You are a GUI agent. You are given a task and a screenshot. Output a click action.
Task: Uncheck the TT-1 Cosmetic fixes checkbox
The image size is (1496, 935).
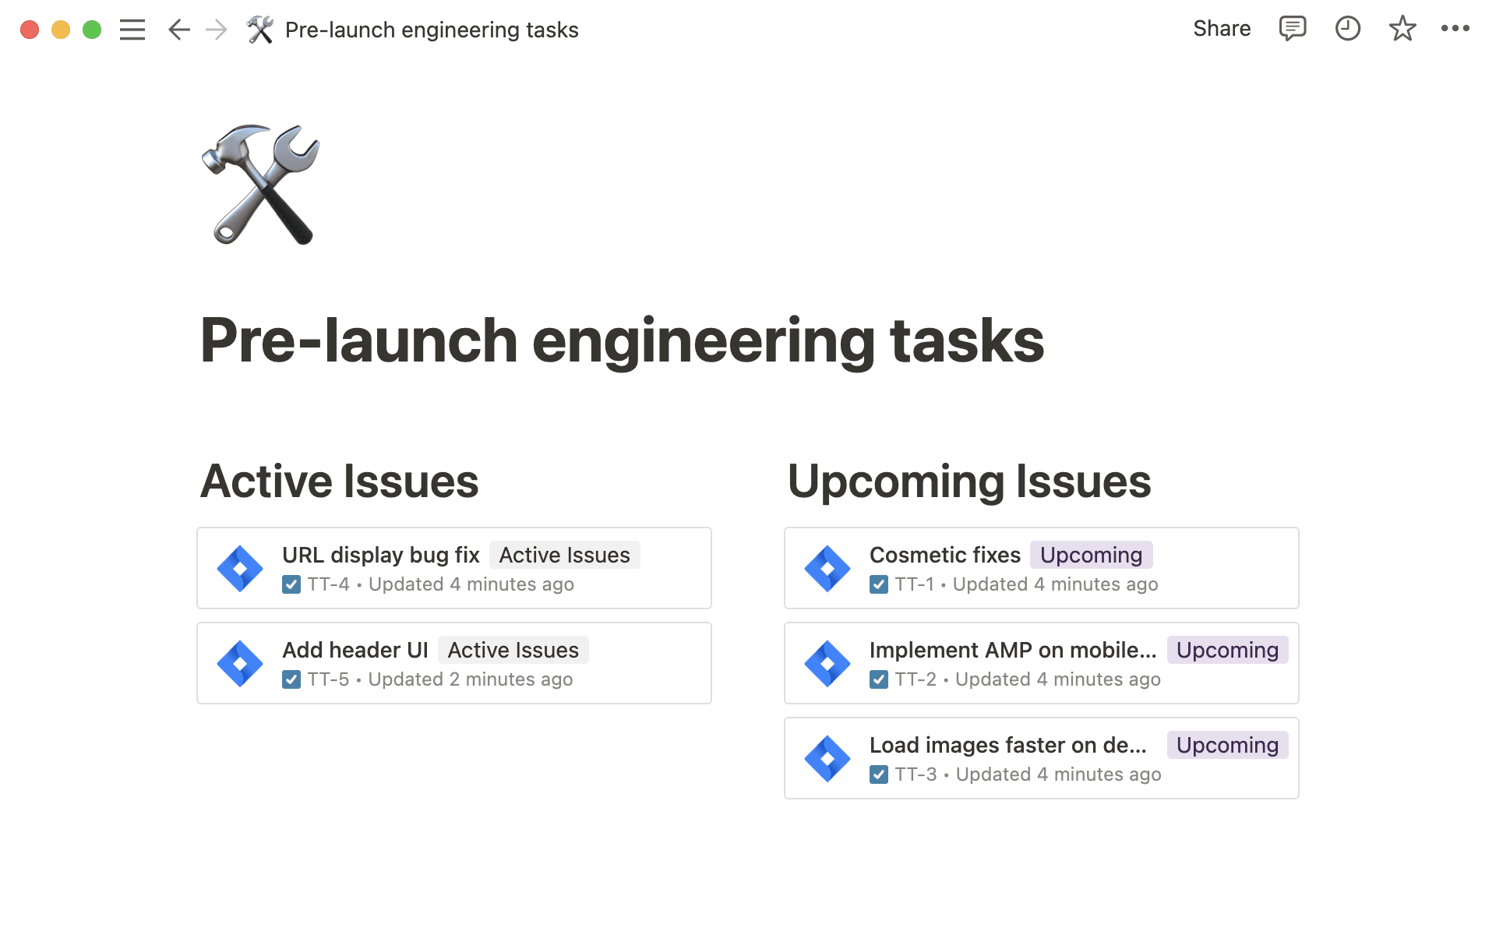880,584
